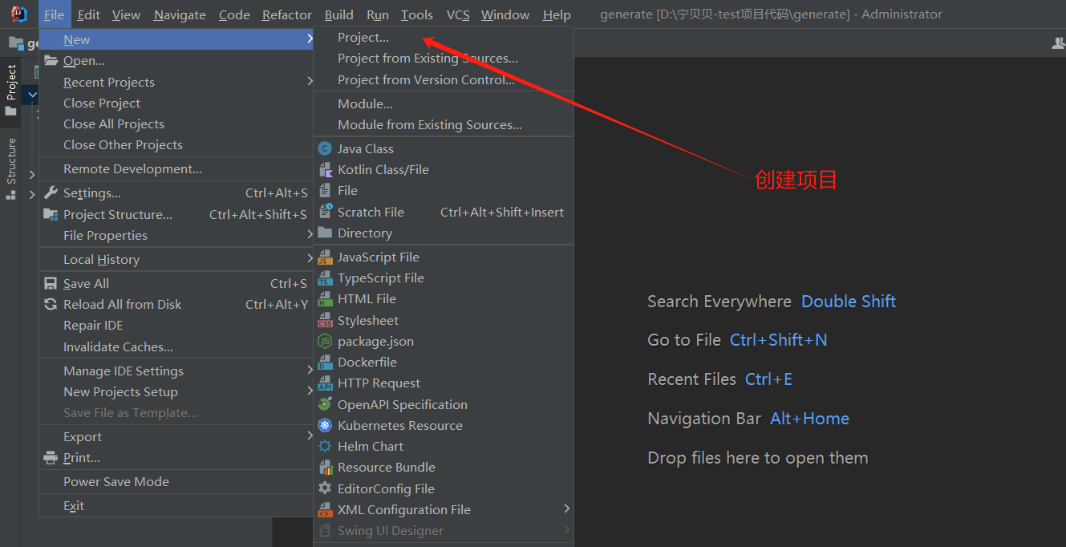Viewport: 1066px width, 547px height.
Task: Click the Print printer icon
Action: pos(51,457)
